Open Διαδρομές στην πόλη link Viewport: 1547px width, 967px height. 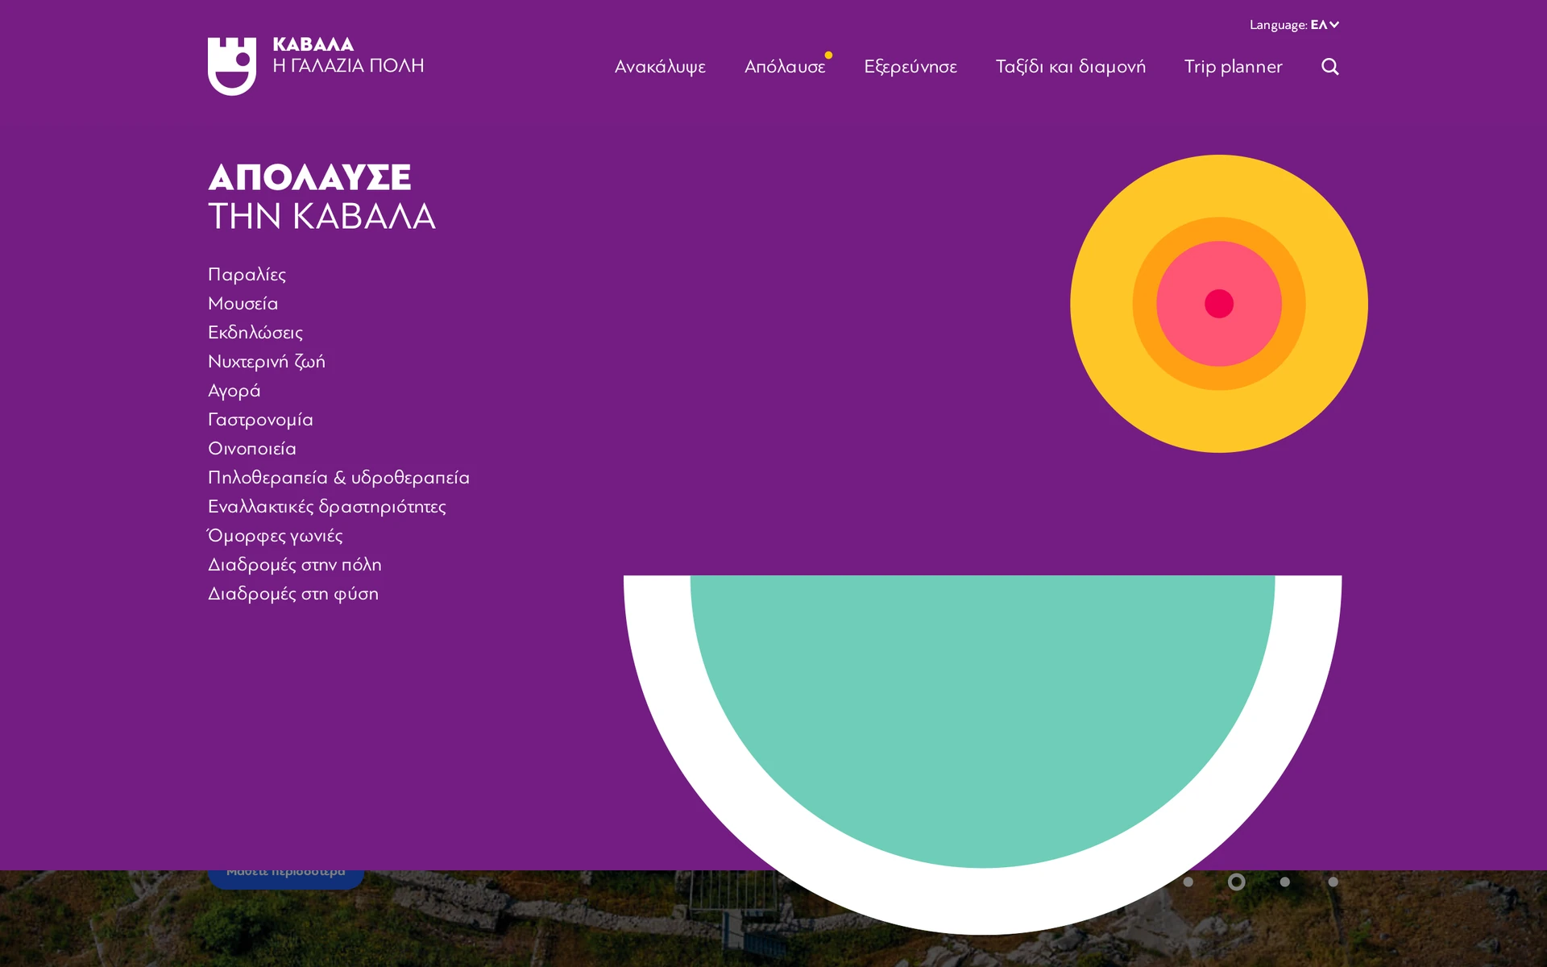tap(295, 565)
